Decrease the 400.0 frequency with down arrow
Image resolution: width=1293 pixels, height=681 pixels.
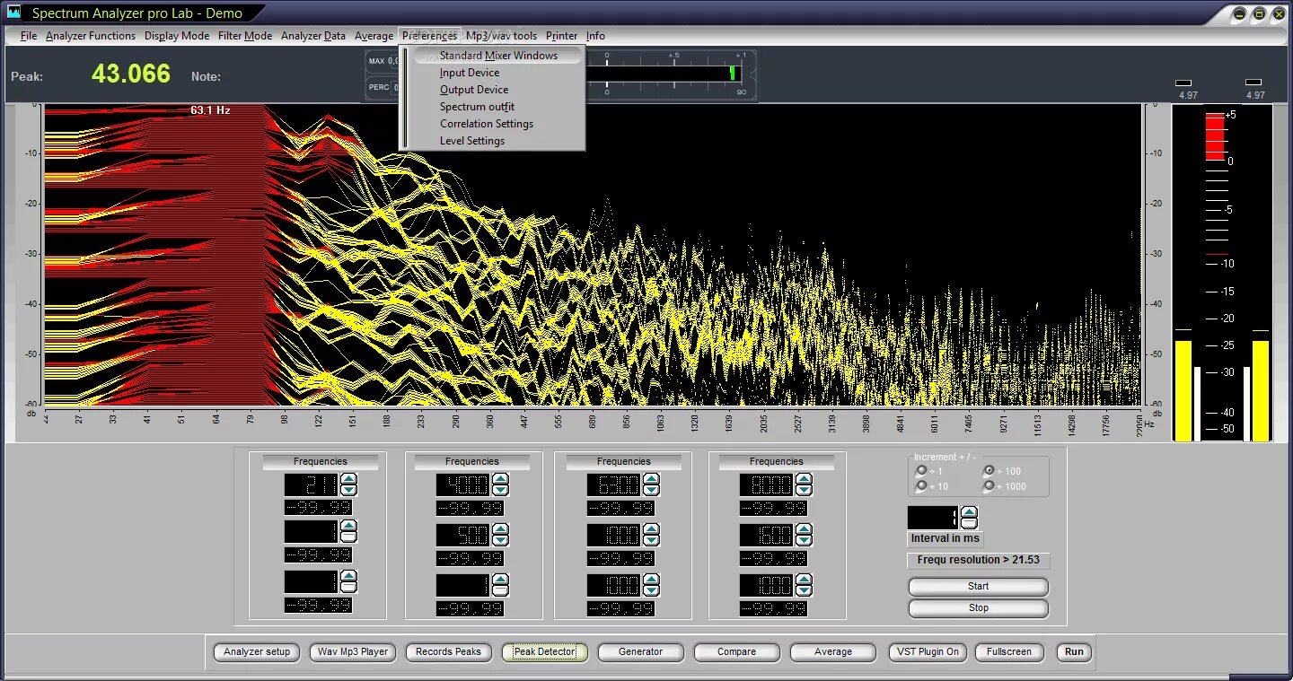(x=500, y=491)
